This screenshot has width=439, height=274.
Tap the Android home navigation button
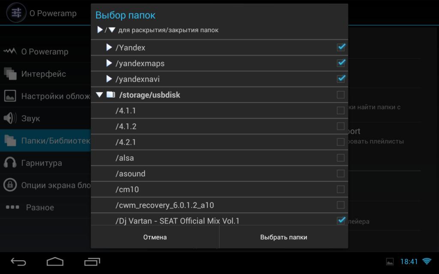(x=55, y=262)
